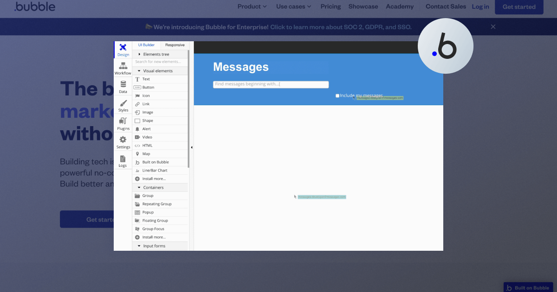This screenshot has height=292, width=557.
Task: Click the search for new elements field
Action: click(160, 61)
